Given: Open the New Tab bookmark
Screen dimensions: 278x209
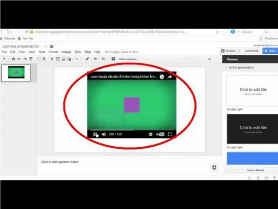Looking at the screenshot, I should [25, 39].
